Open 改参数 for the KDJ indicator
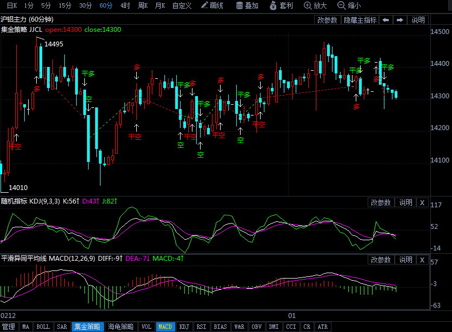This screenshot has height=332, width=452. tap(381, 202)
